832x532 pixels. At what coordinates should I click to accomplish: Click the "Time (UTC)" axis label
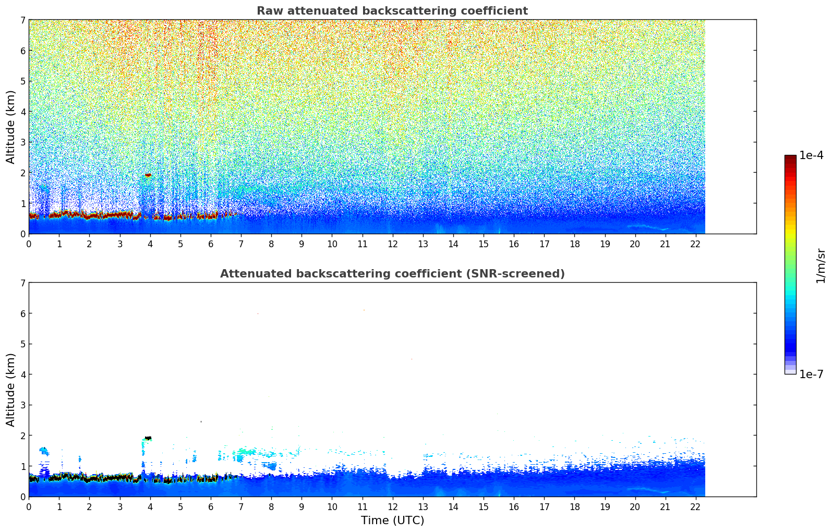392,521
